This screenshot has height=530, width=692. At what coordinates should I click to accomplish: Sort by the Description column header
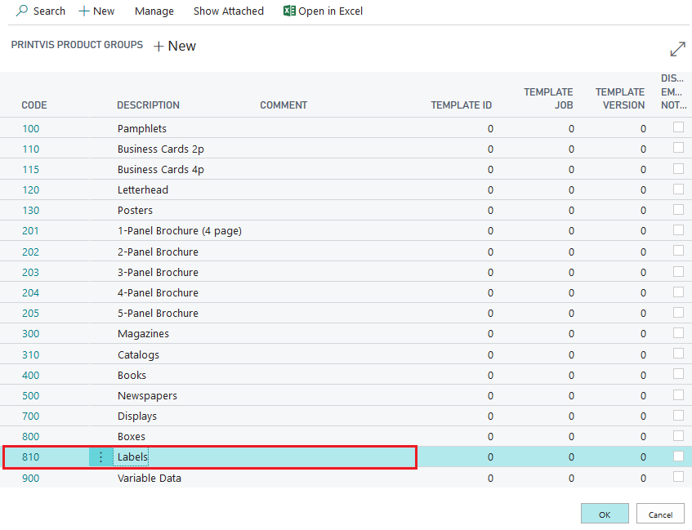click(x=148, y=105)
